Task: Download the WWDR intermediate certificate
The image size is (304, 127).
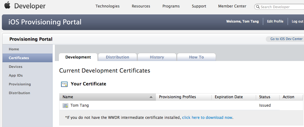Action: (x=207, y=118)
